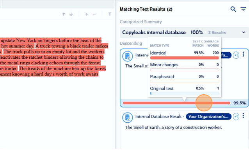Zoom out with the minus icon
249x155 pixels.
pyautogui.click(x=94, y=14)
